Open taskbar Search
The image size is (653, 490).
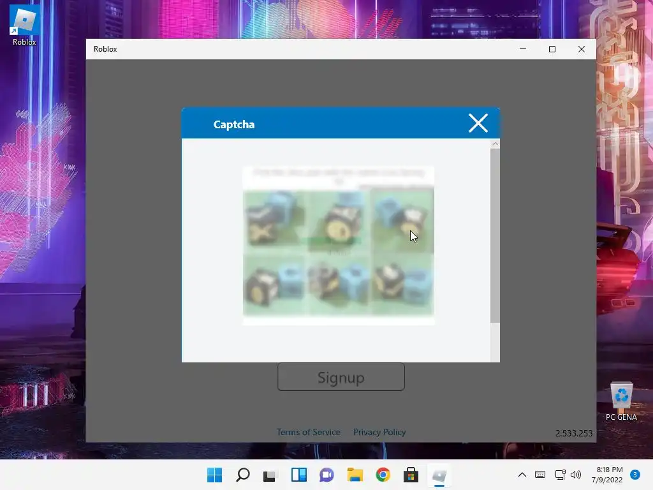pyautogui.click(x=243, y=475)
